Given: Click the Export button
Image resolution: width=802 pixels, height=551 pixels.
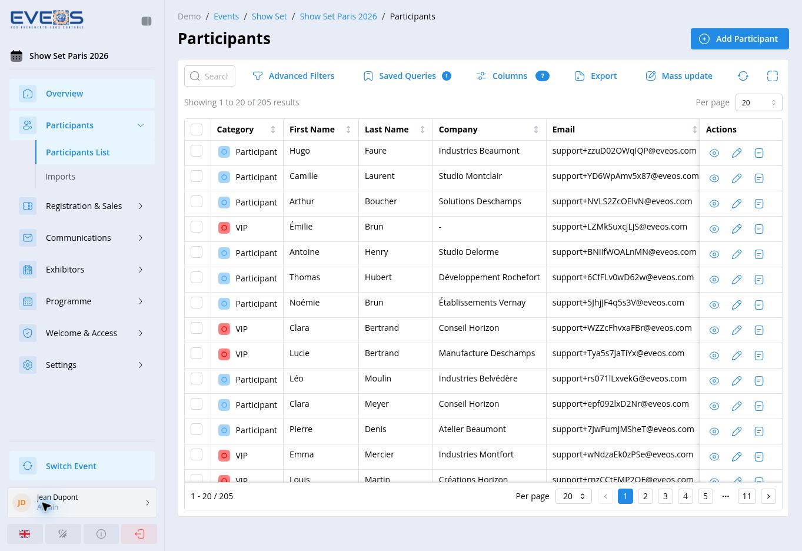Looking at the screenshot, I should [x=595, y=76].
